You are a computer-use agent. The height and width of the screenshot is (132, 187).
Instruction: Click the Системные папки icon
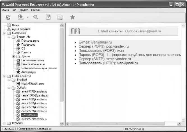[18, 60]
